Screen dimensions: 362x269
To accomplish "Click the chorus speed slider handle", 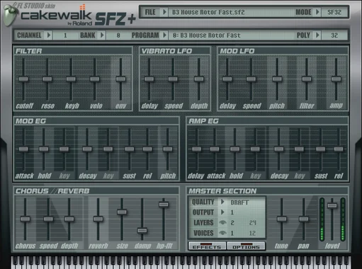I will click(x=48, y=219).
